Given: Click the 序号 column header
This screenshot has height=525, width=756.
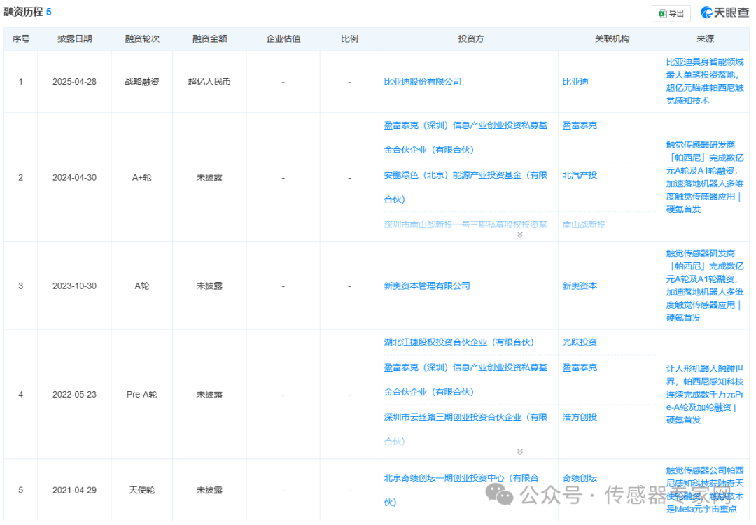Looking at the screenshot, I should (x=21, y=39).
